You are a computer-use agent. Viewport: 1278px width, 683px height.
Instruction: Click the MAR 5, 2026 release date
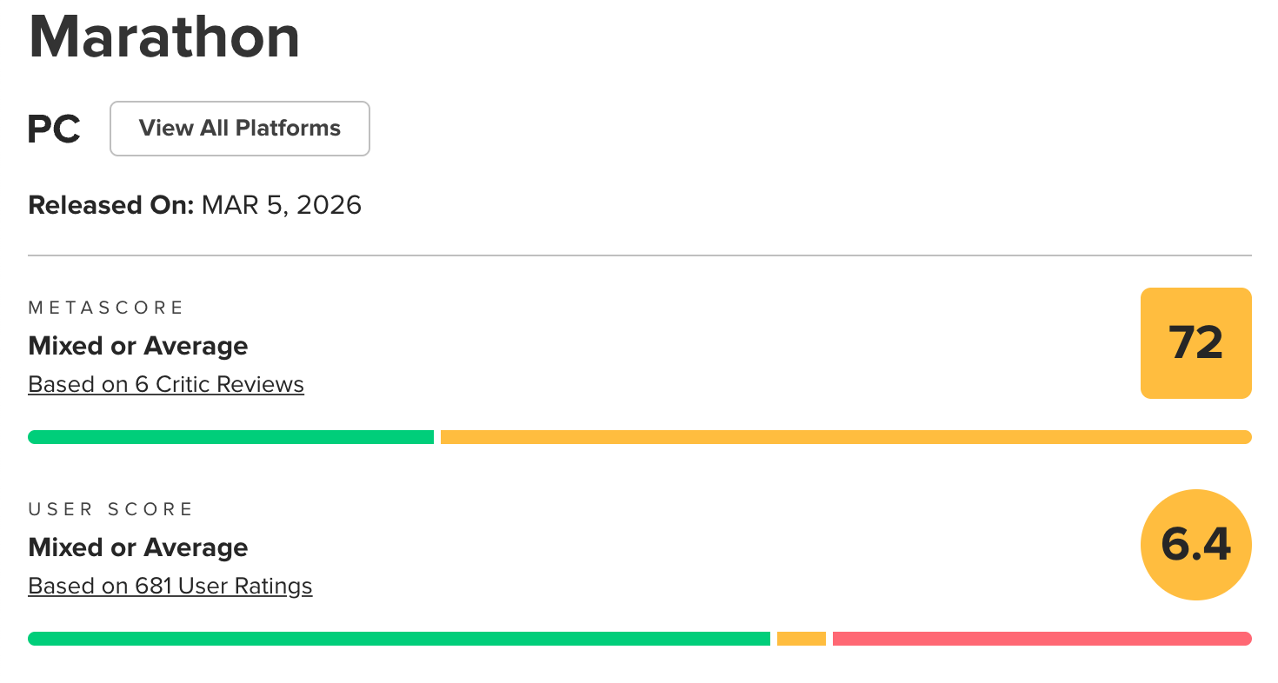[x=281, y=205]
